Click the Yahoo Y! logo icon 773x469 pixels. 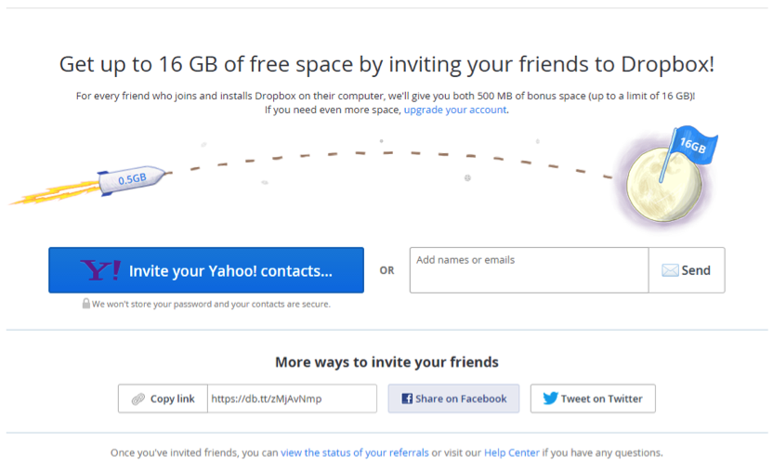[x=100, y=270]
